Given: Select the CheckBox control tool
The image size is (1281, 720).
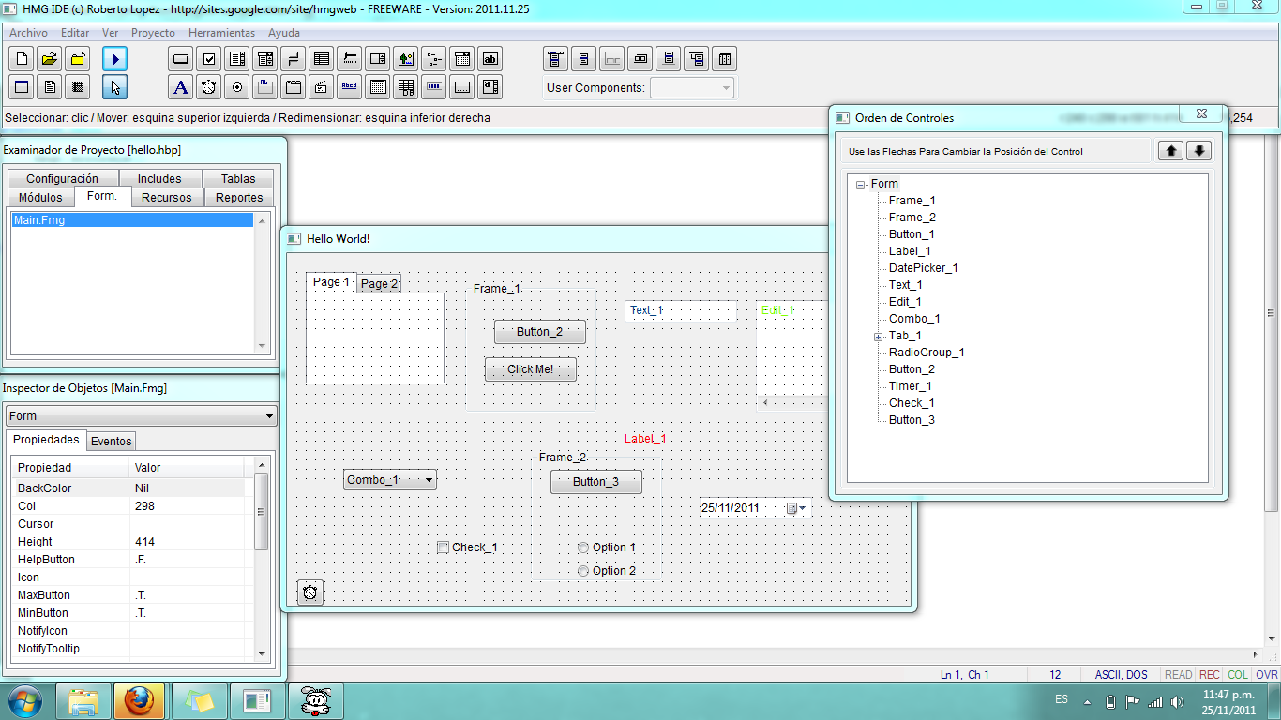Looking at the screenshot, I should pyautogui.click(x=208, y=58).
